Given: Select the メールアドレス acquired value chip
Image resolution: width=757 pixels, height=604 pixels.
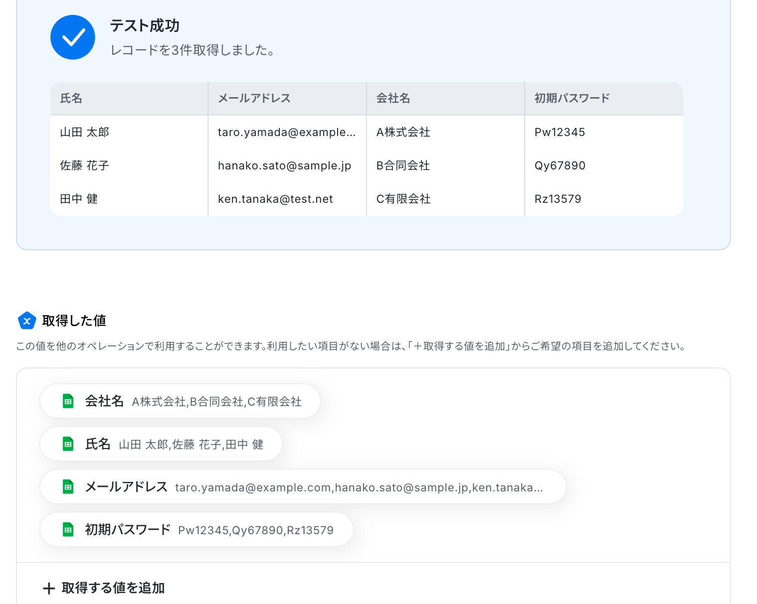Looking at the screenshot, I should click(302, 487).
